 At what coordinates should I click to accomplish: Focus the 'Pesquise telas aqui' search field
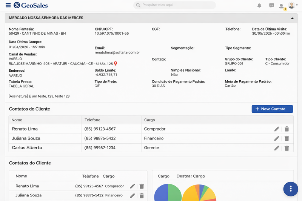(174, 5)
